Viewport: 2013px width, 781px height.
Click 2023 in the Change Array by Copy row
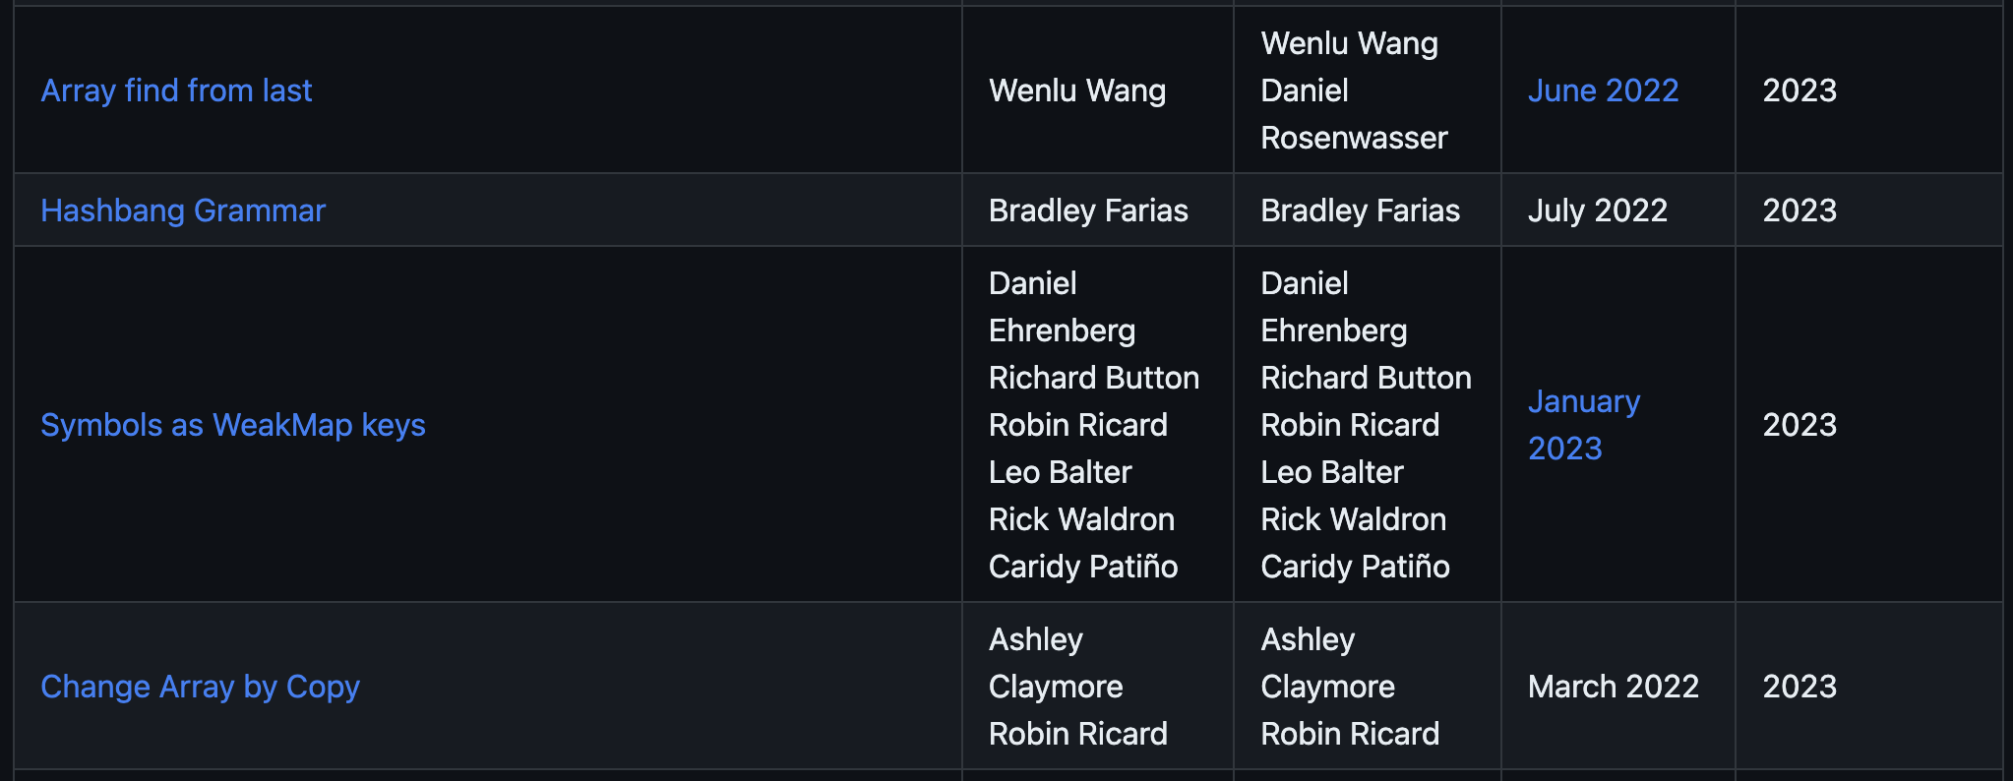(x=1799, y=687)
